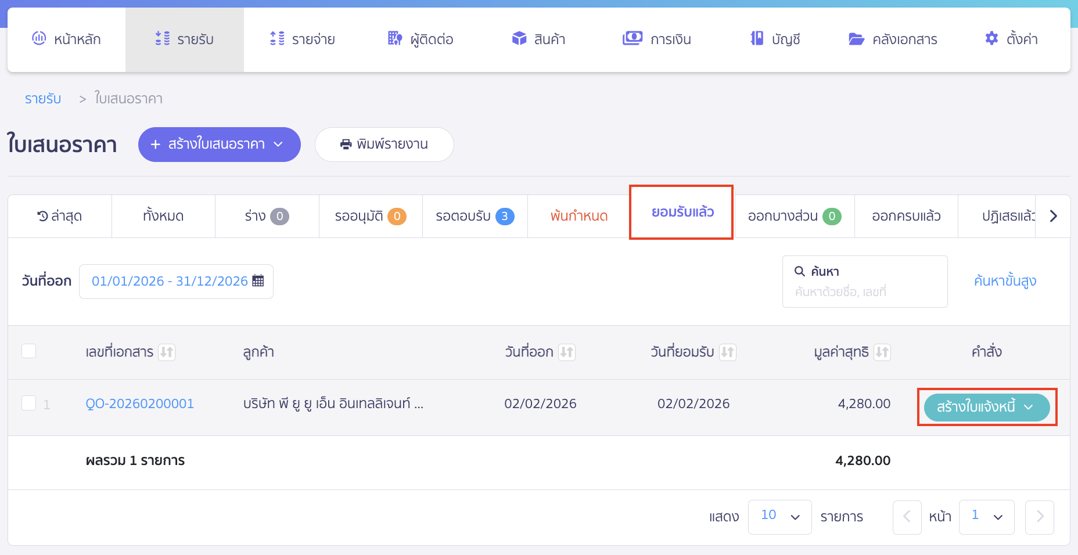1078x555 pixels.
Task: Click the พิมพ์รายงาน print report button
Action: tap(385, 145)
